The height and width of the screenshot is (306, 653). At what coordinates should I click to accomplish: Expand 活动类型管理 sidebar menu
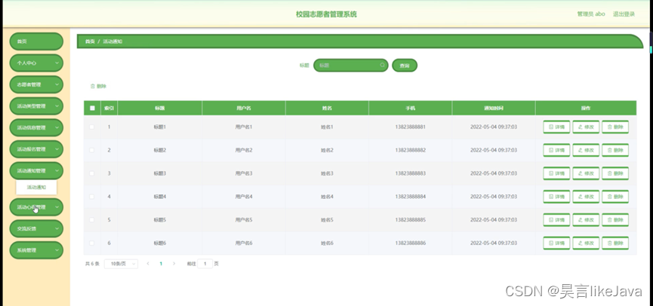coord(36,106)
